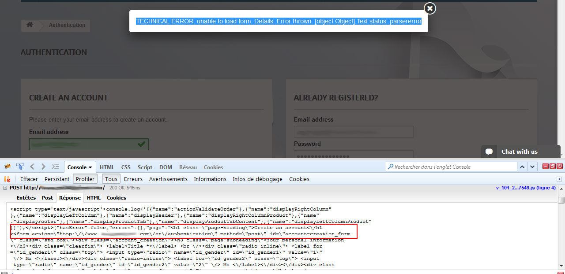The image size is (565, 274).
Task: Click Effacer to clear the console
Action: pyautogui.click(x=29, y=179)
